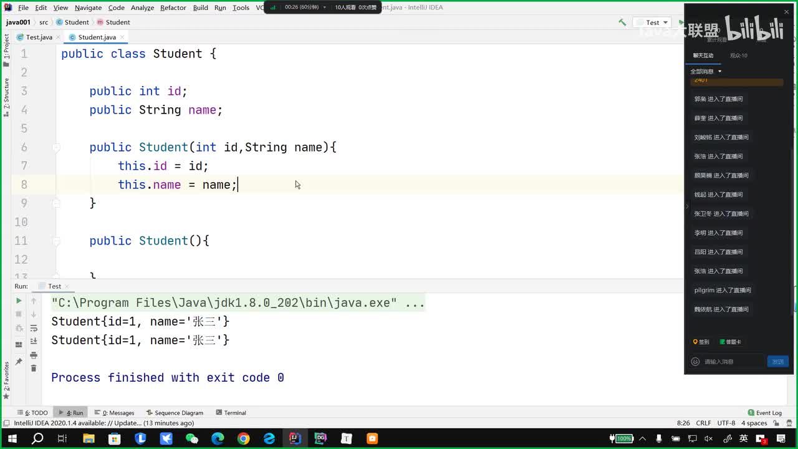The width and height of the screenshot is (798, 449).
Task: Click the Build Project hammer icon
Action: 622,22
